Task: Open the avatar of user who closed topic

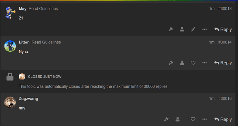Action: tap(22, 77)
